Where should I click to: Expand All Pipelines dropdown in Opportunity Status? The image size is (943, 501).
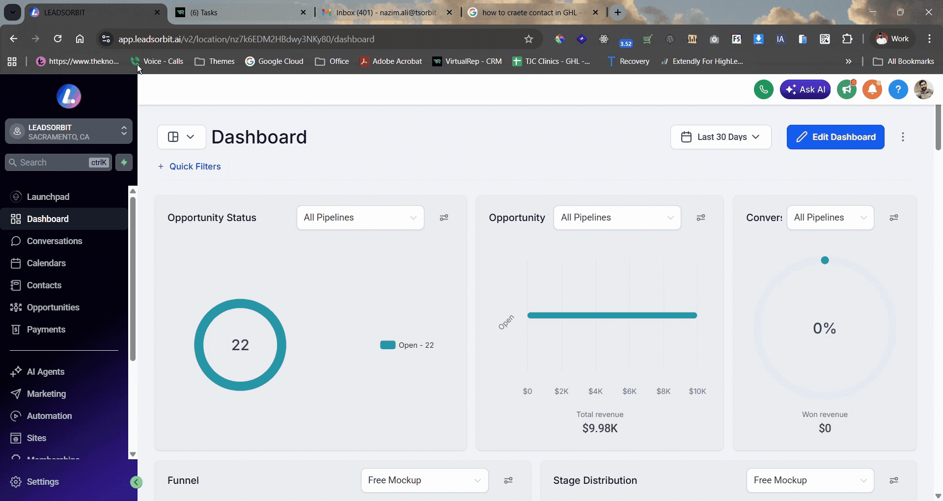360,218
